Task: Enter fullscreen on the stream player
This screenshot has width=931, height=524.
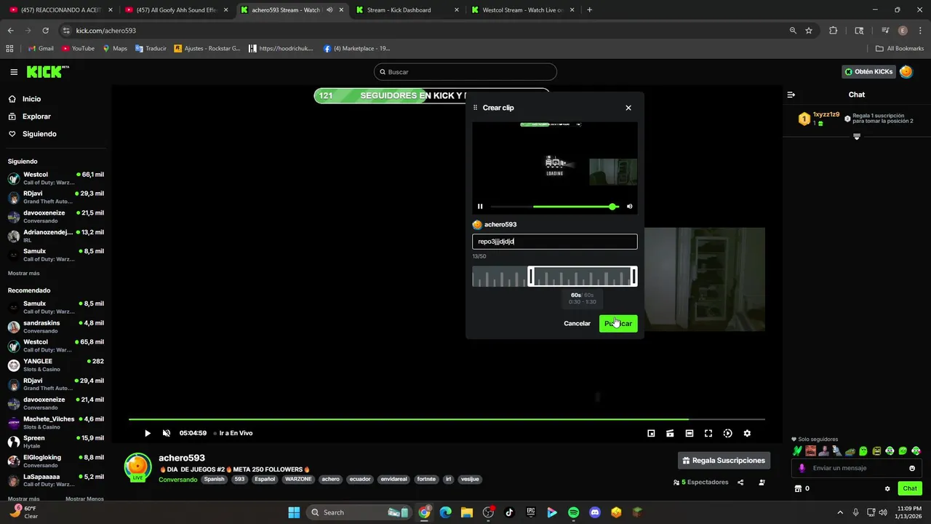Action: 708,433
